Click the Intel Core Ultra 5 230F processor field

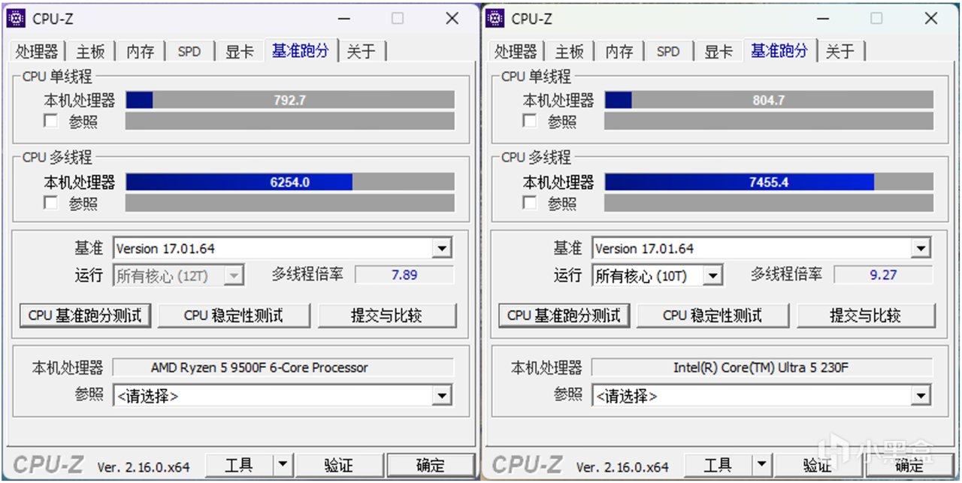tap(762, 367)
